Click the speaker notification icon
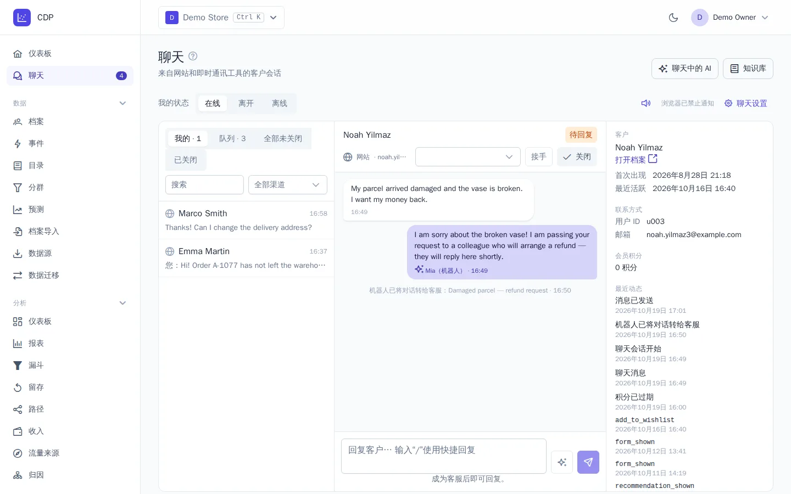The width and height of the screenshot is (791, 494). pyautogui.click(x=646, y=103)
